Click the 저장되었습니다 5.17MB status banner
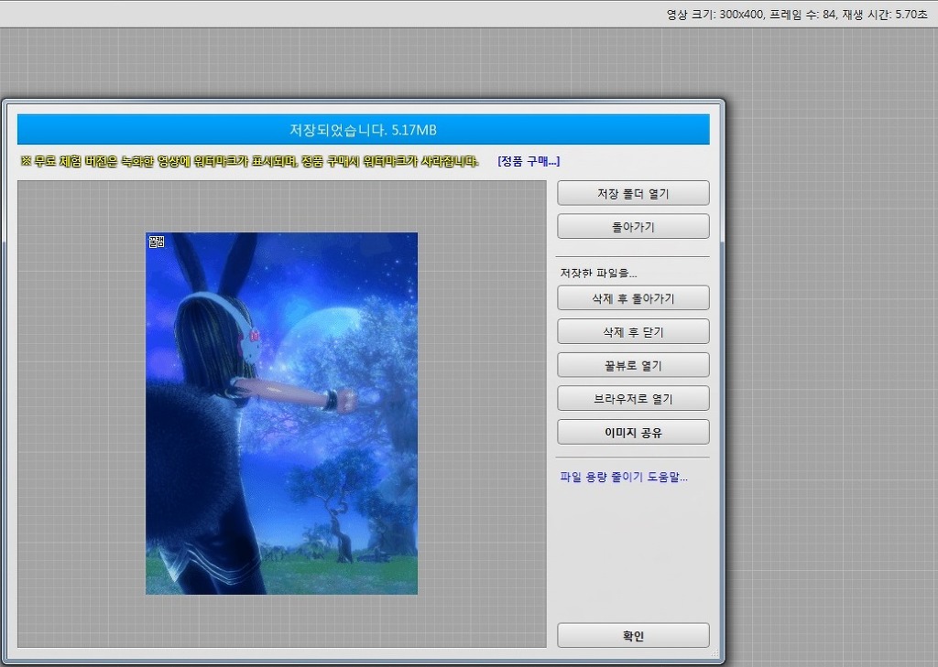 [363, 130]
